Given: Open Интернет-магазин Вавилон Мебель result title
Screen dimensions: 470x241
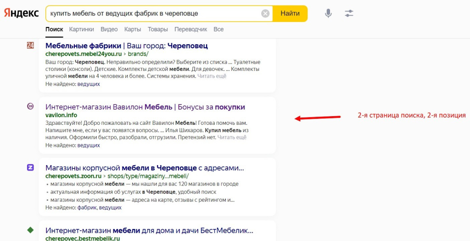Looking at the screenshot, I should click(x=145, y=107).
